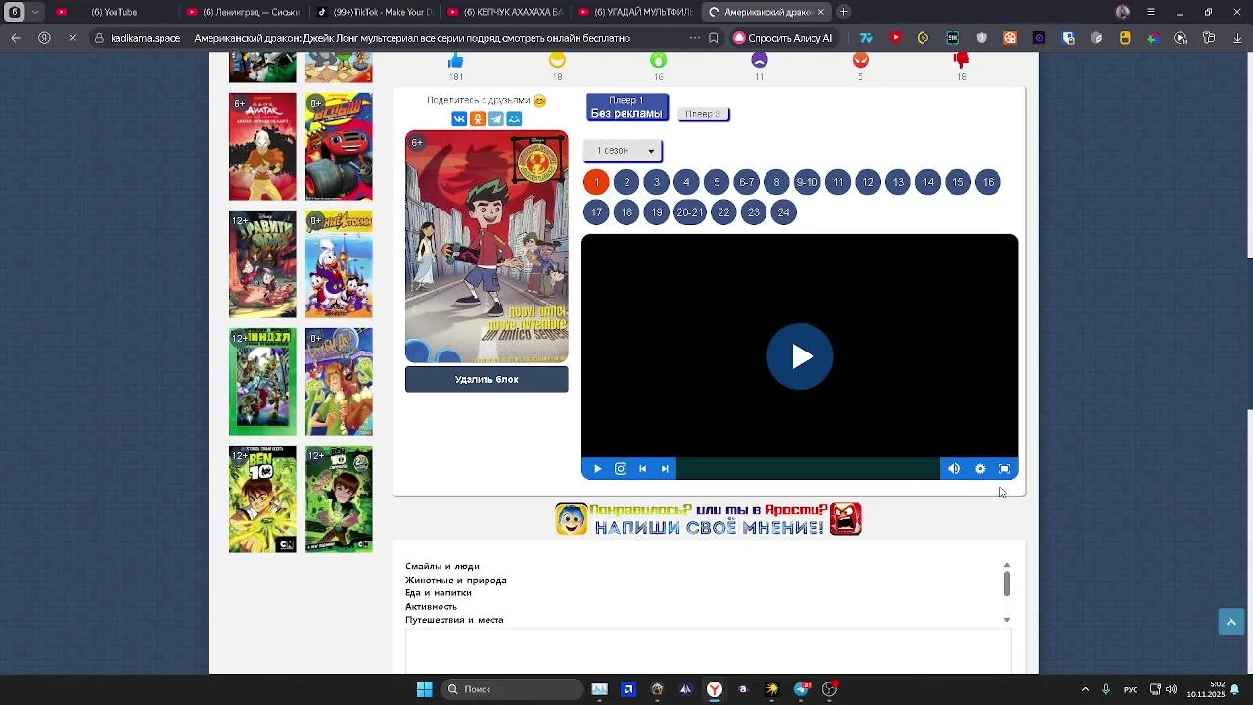Show hidden system tray icons
Image resolution: width=1253 pixels, height=705 pixels.
(x=1085, y=689)
